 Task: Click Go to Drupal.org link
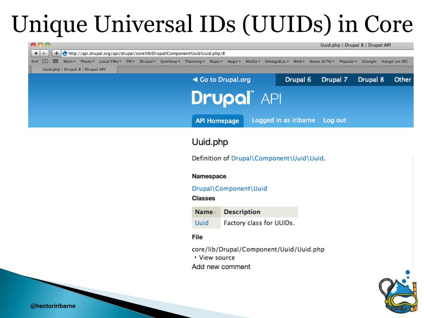tap(222, 79)
